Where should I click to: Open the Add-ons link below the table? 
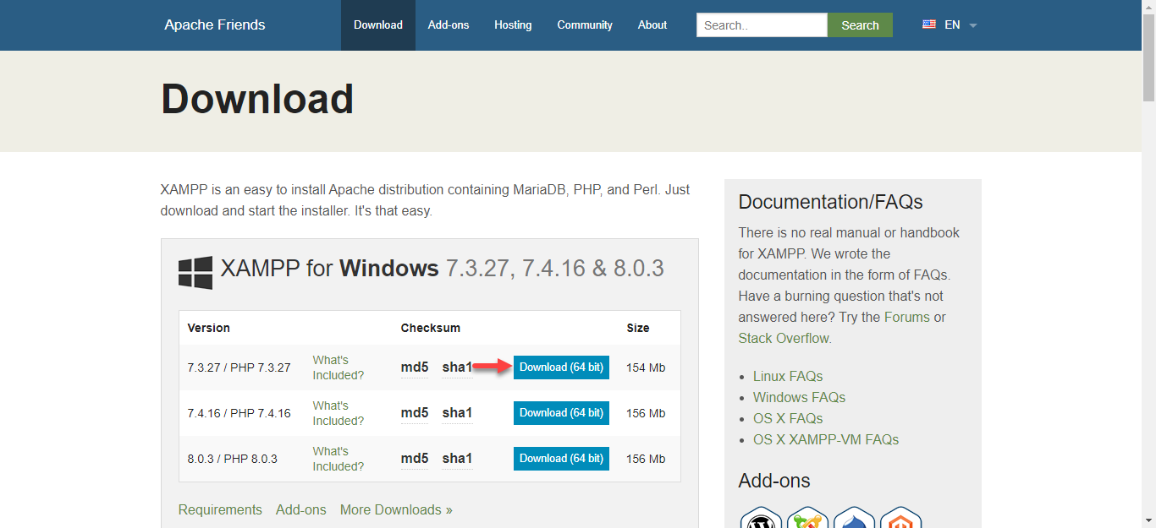[301, 509]
